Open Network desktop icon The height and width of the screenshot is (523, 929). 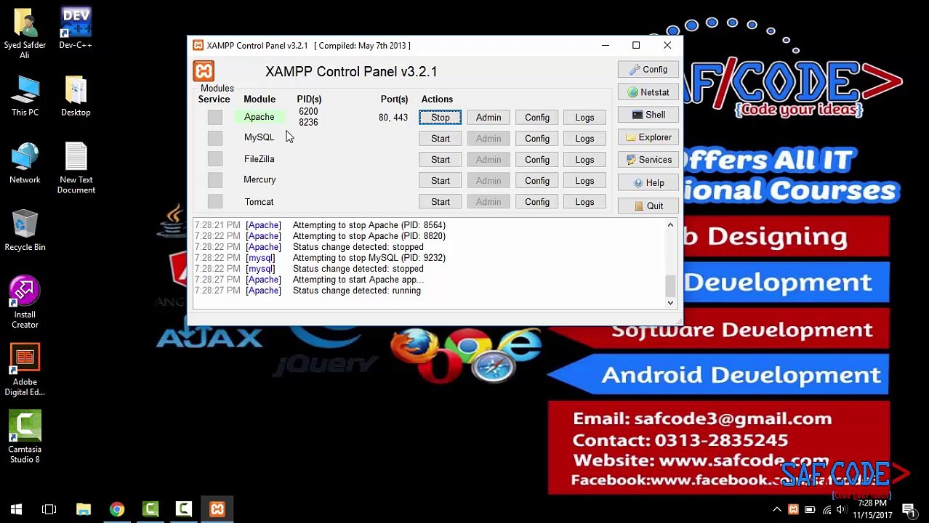coord(25,164)
